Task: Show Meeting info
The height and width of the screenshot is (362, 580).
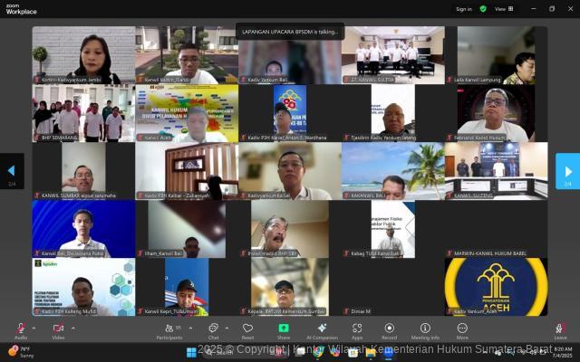Action: coord(425,329)
